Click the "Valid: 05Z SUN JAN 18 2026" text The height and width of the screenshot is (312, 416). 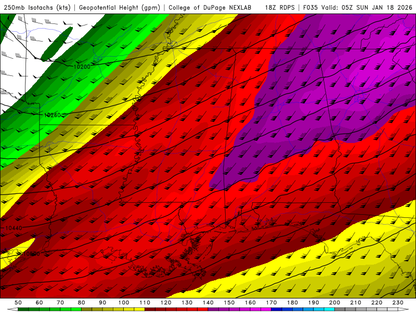tap(367, 8)
